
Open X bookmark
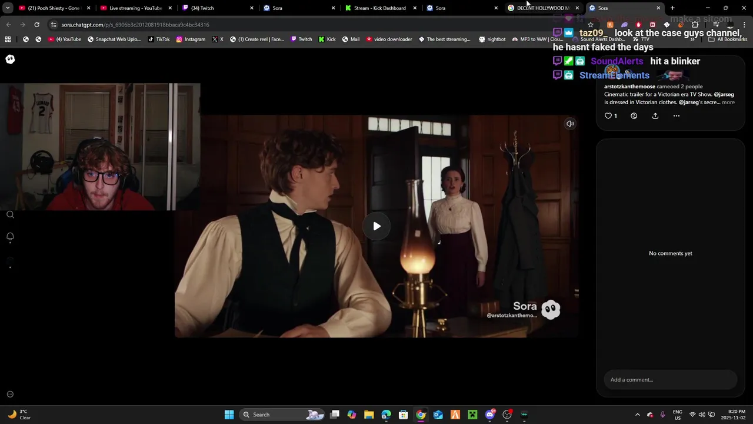click(217, 39)
